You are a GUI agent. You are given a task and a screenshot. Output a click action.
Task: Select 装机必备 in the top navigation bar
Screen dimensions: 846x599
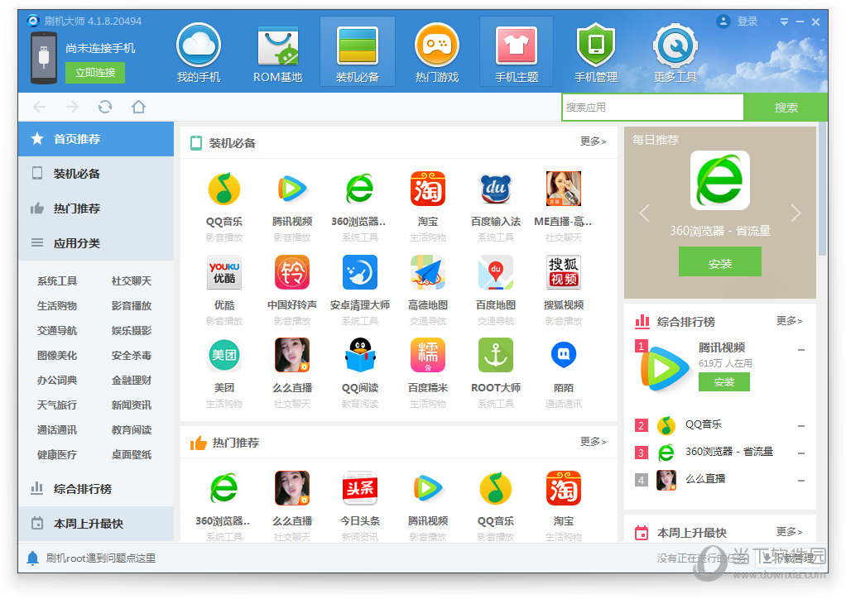click(357, 52)
